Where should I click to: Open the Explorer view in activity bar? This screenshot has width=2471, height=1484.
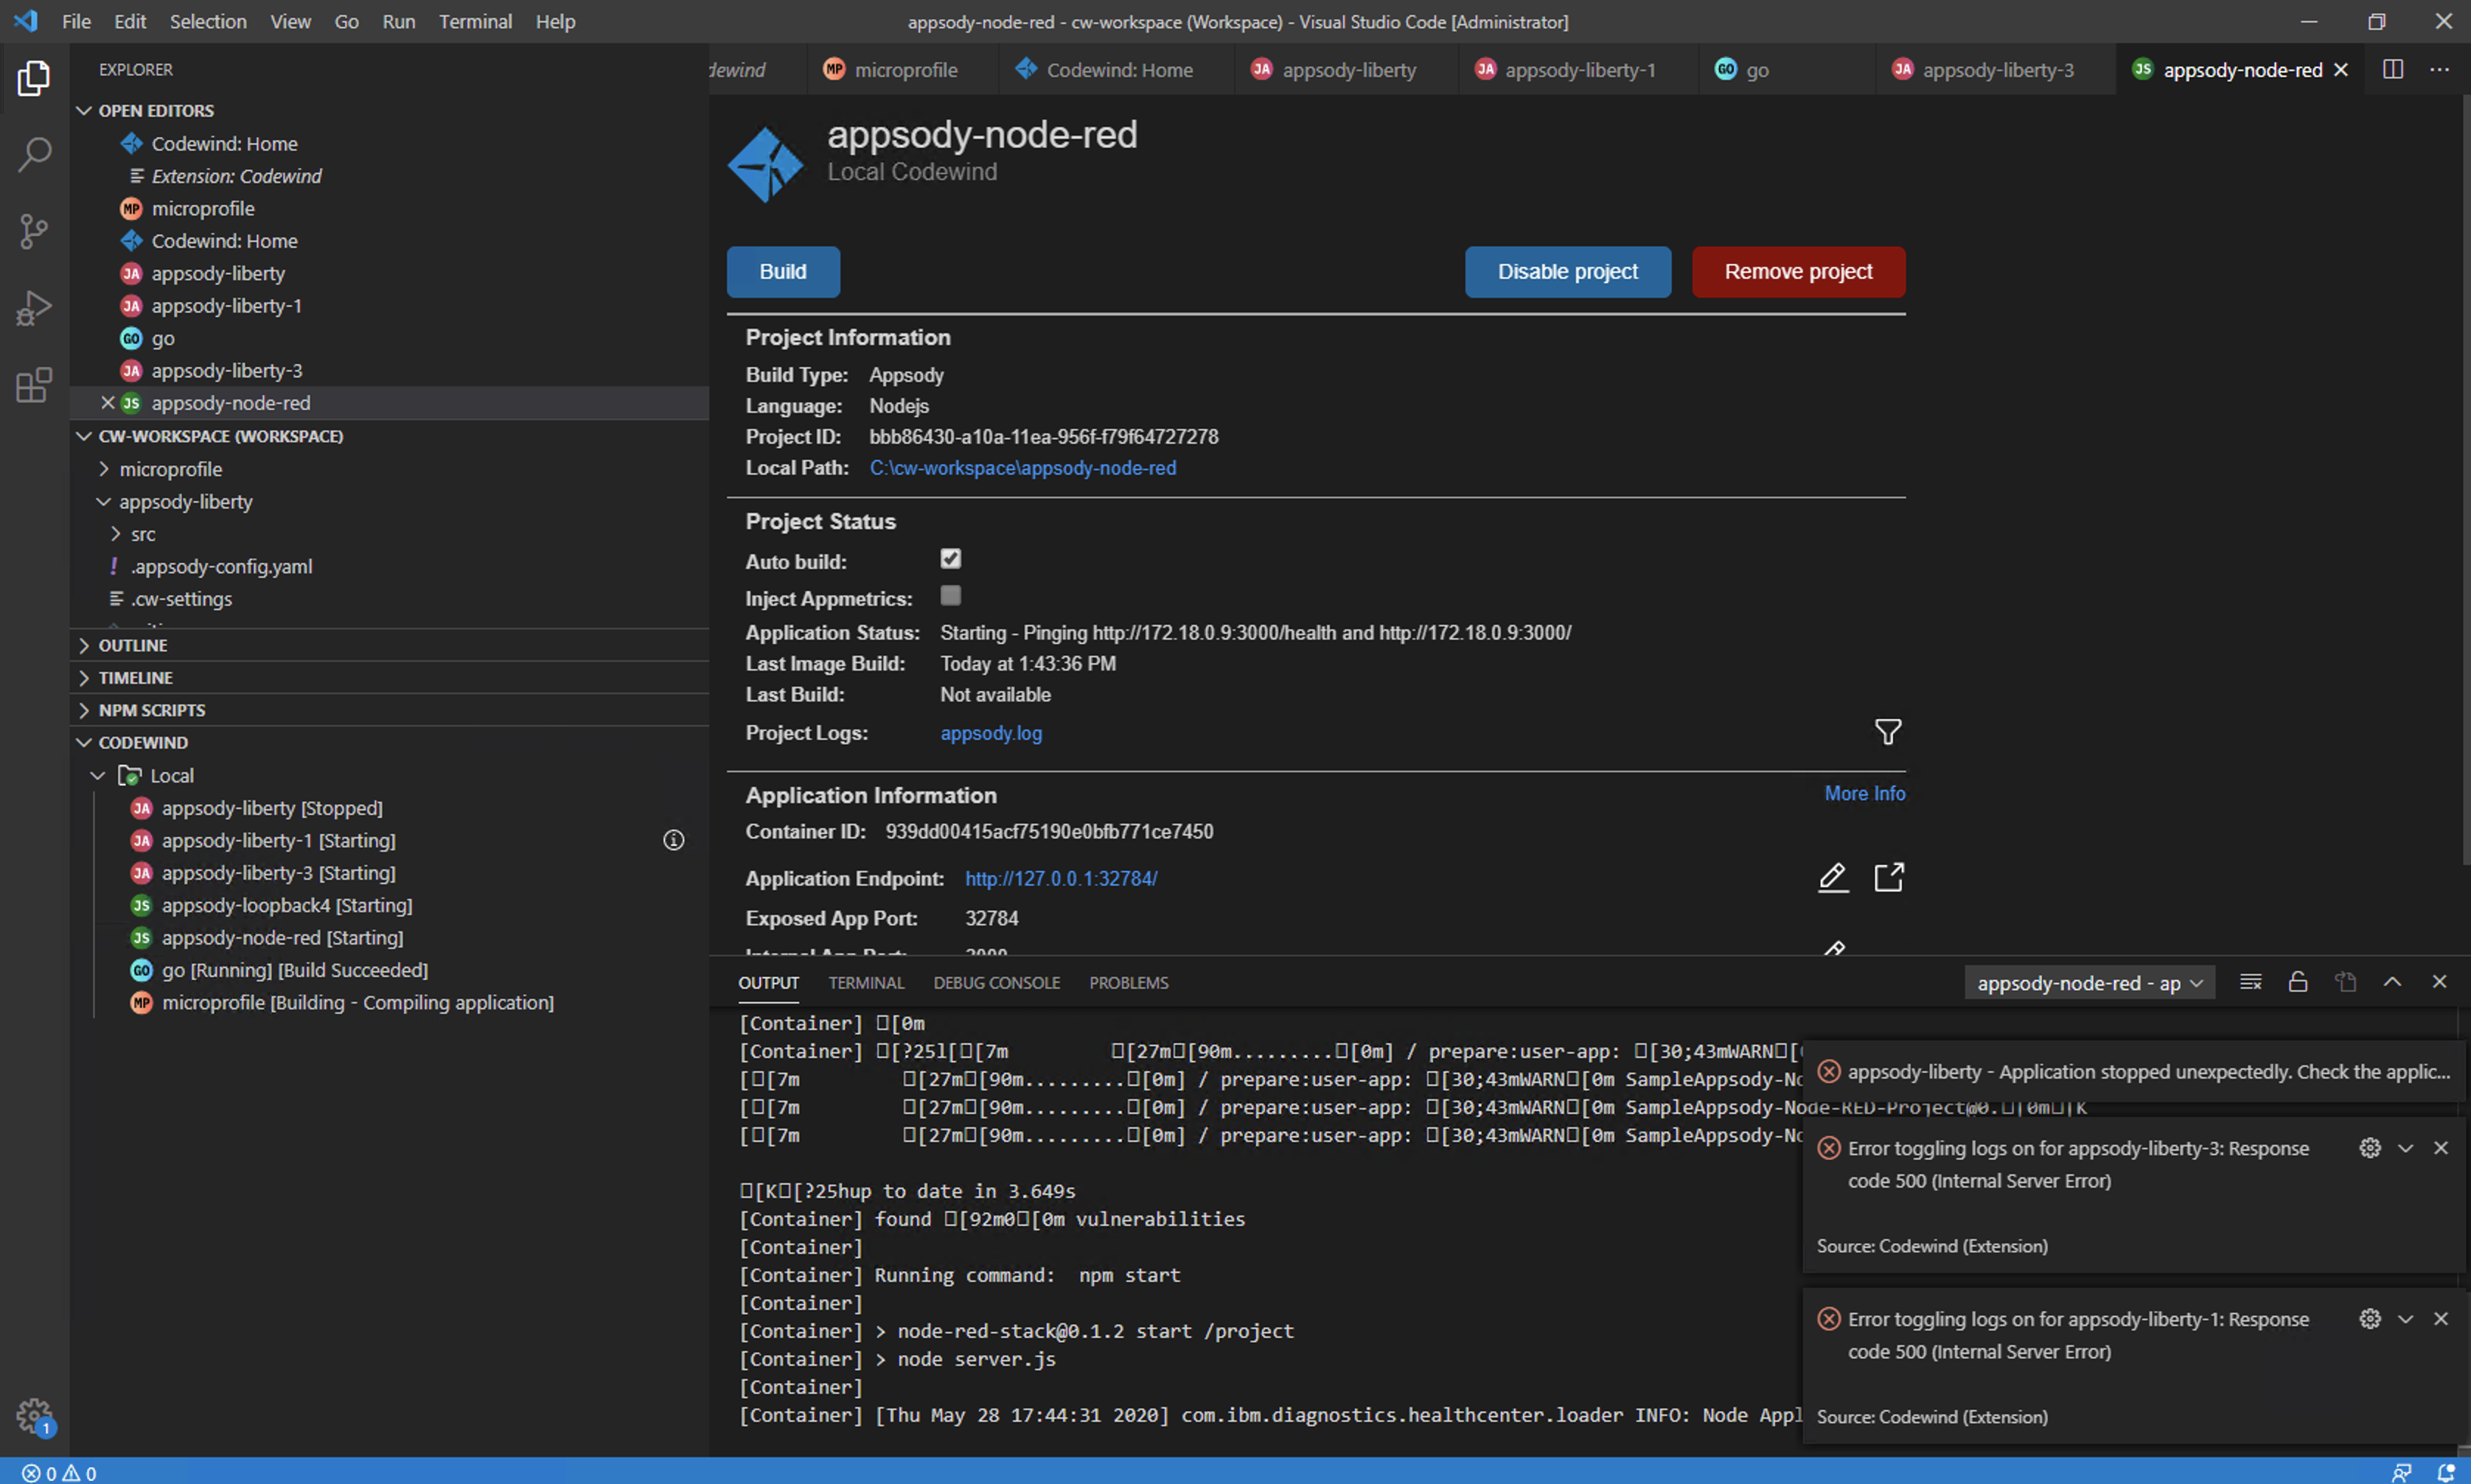coord(34,78)
